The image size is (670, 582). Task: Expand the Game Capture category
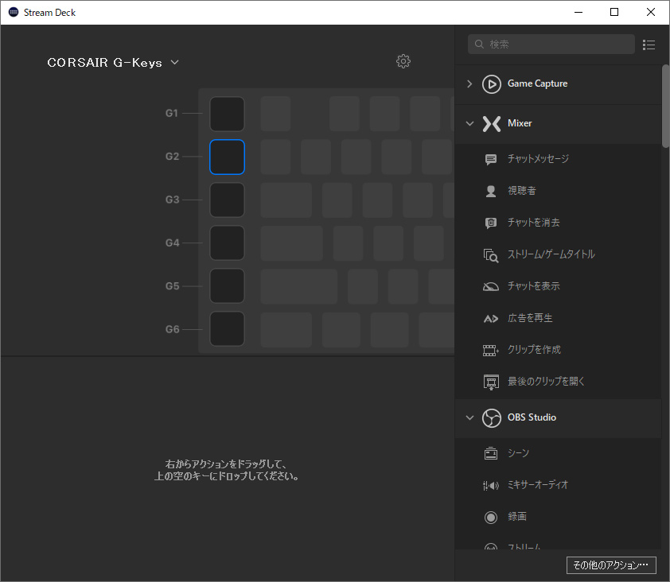coord(469,83)
